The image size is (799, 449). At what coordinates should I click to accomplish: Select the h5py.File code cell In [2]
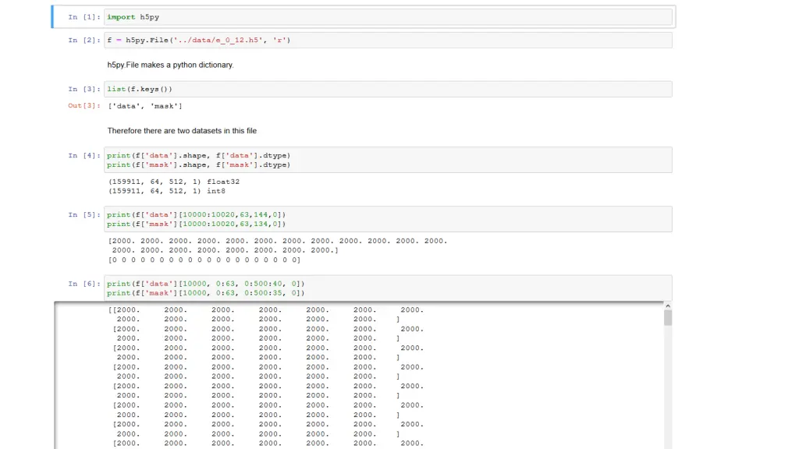388,41
